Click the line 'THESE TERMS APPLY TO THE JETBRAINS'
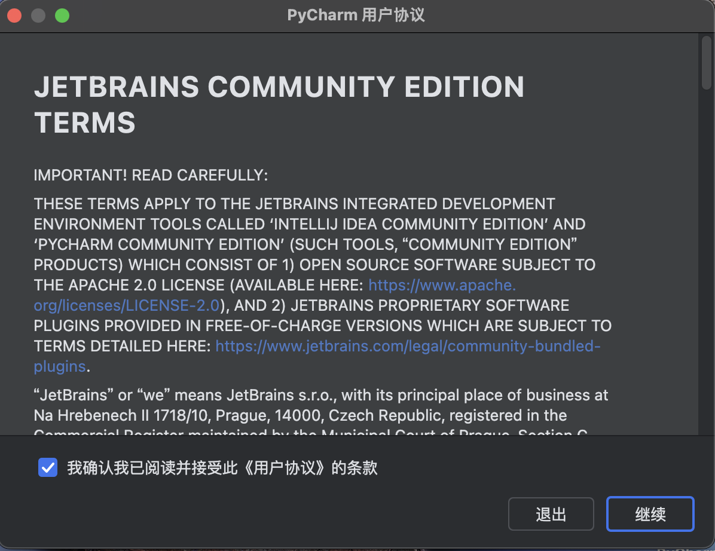Image resolution: width=715 pixels, height=551 pixels. [x=295, y=204]
